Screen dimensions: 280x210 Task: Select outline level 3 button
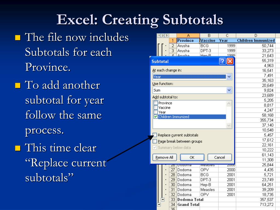click(x=167, y=35)
